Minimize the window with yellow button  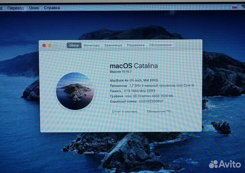tap(50, 46)
